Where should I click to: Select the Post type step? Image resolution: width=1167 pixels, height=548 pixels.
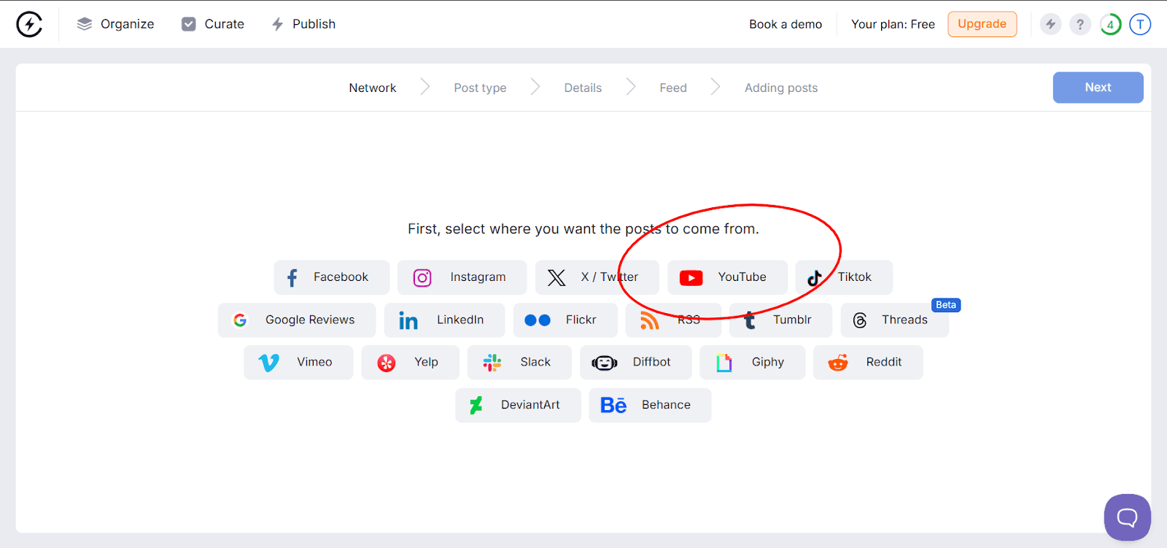click(480, 88)
